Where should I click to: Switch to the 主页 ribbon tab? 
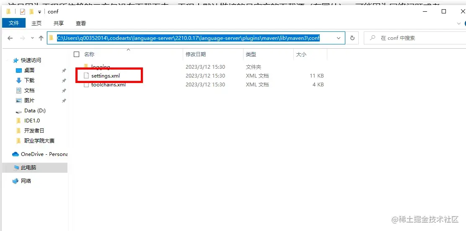click(x=36, y=23)
